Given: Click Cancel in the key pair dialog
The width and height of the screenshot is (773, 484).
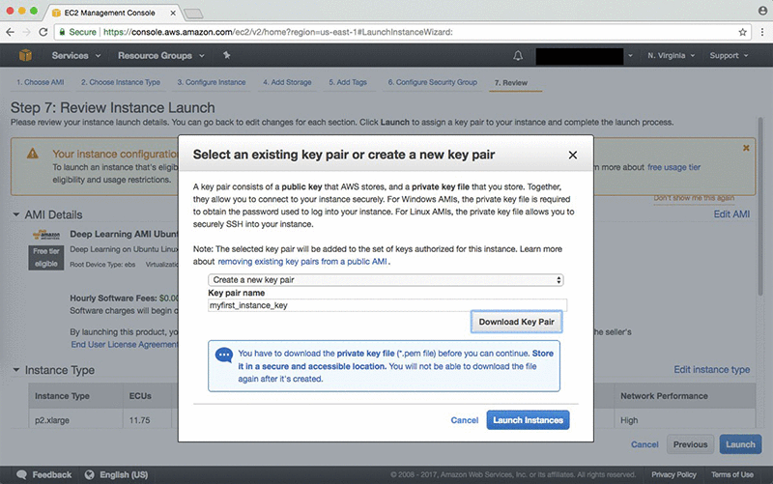Looking at the screenshot, I should (x=465, y=420).
